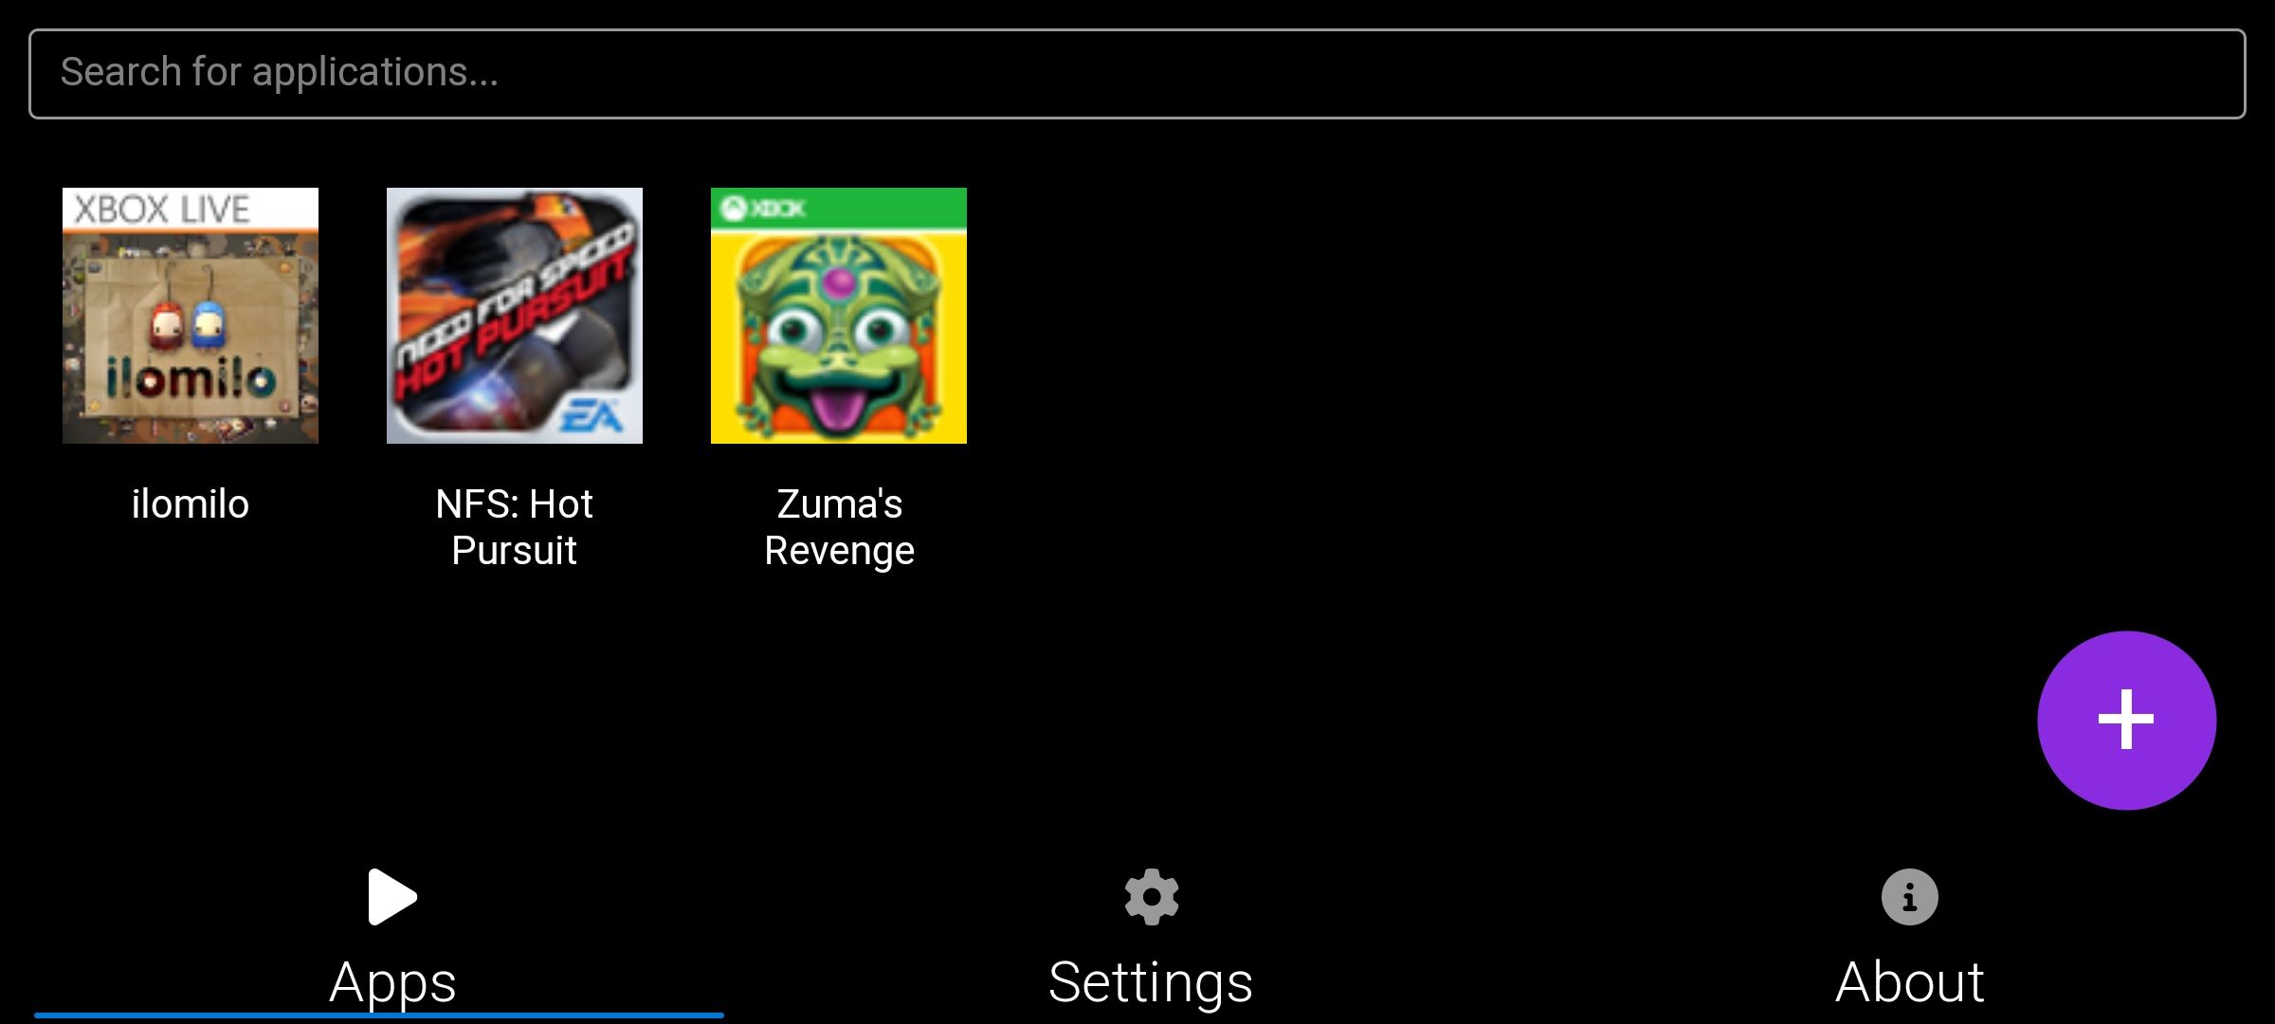Open Zuma's Revenge game
The width and height of the screenshot is (2275, 1024).
tap(837, 315)
